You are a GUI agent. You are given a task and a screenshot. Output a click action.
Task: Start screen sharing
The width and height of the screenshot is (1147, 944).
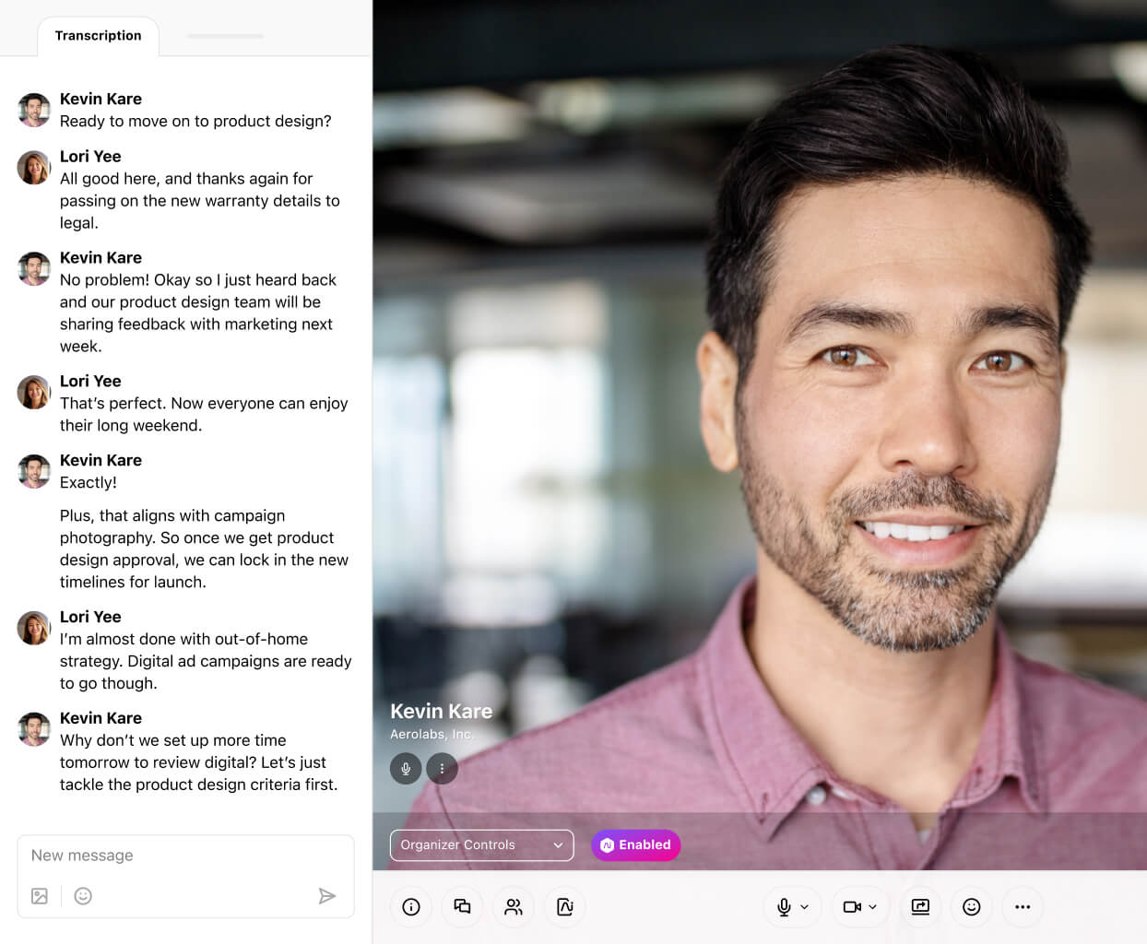(919, 906)
